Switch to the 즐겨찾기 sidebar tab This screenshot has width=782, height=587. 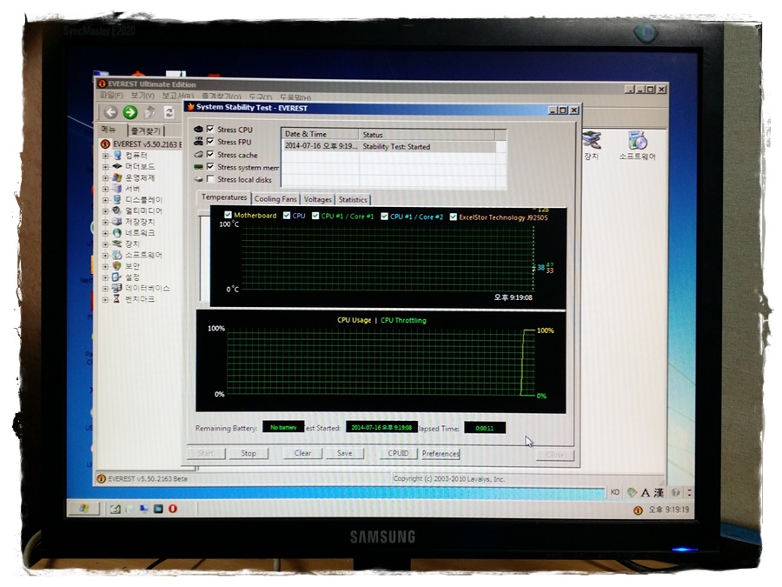tap(146, 130)
